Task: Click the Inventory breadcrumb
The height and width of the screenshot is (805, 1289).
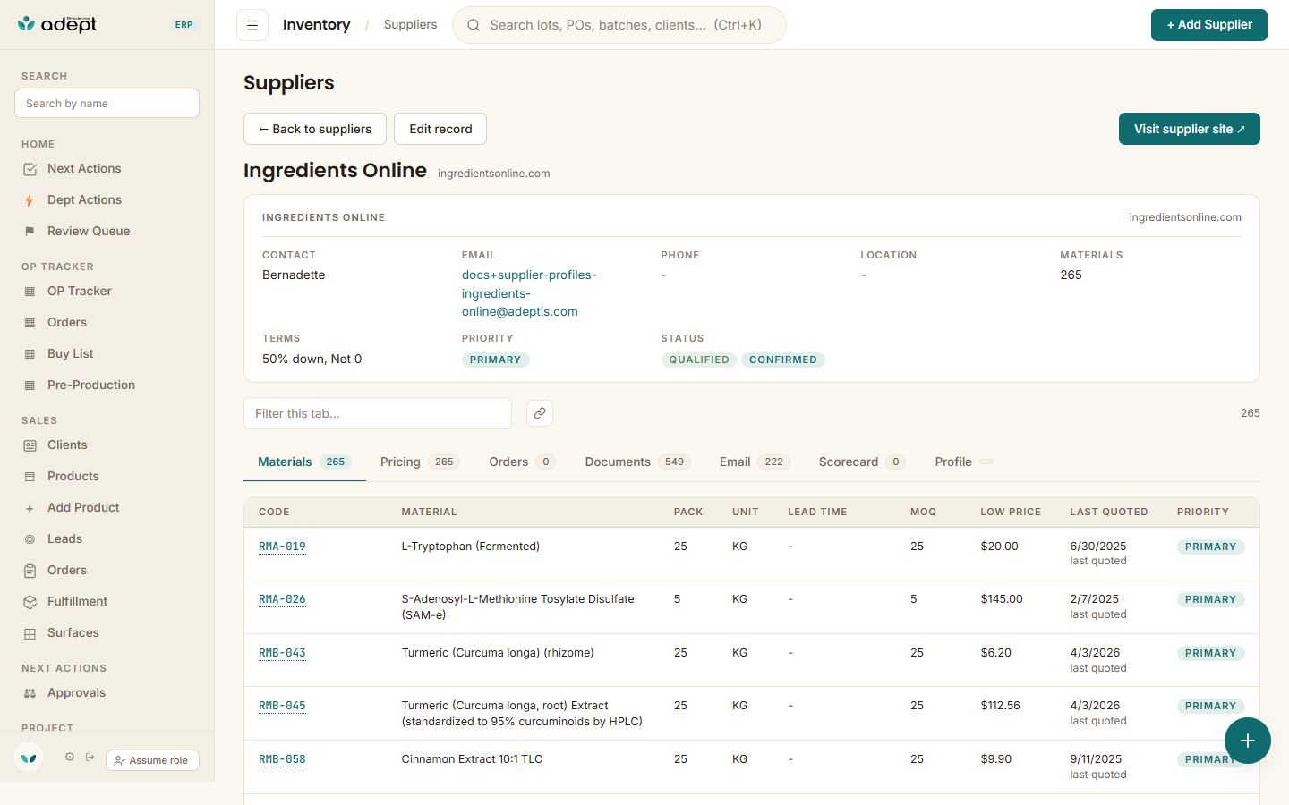Action: click(317, 25)
